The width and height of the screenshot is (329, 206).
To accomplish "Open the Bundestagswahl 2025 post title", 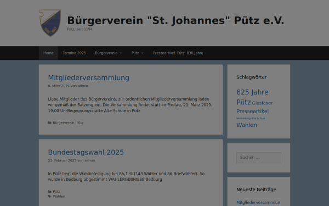I will click(x=86, y=152).
